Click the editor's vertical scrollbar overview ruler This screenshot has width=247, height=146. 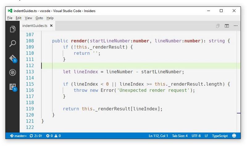[238, 81]
